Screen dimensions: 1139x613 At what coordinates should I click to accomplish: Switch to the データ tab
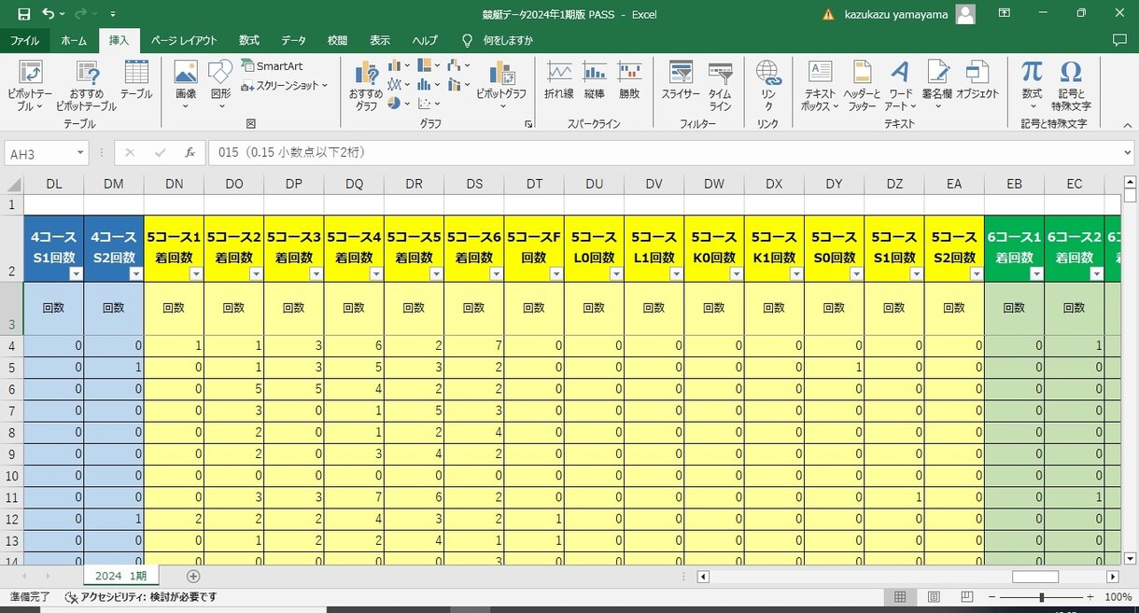(293, 40)
